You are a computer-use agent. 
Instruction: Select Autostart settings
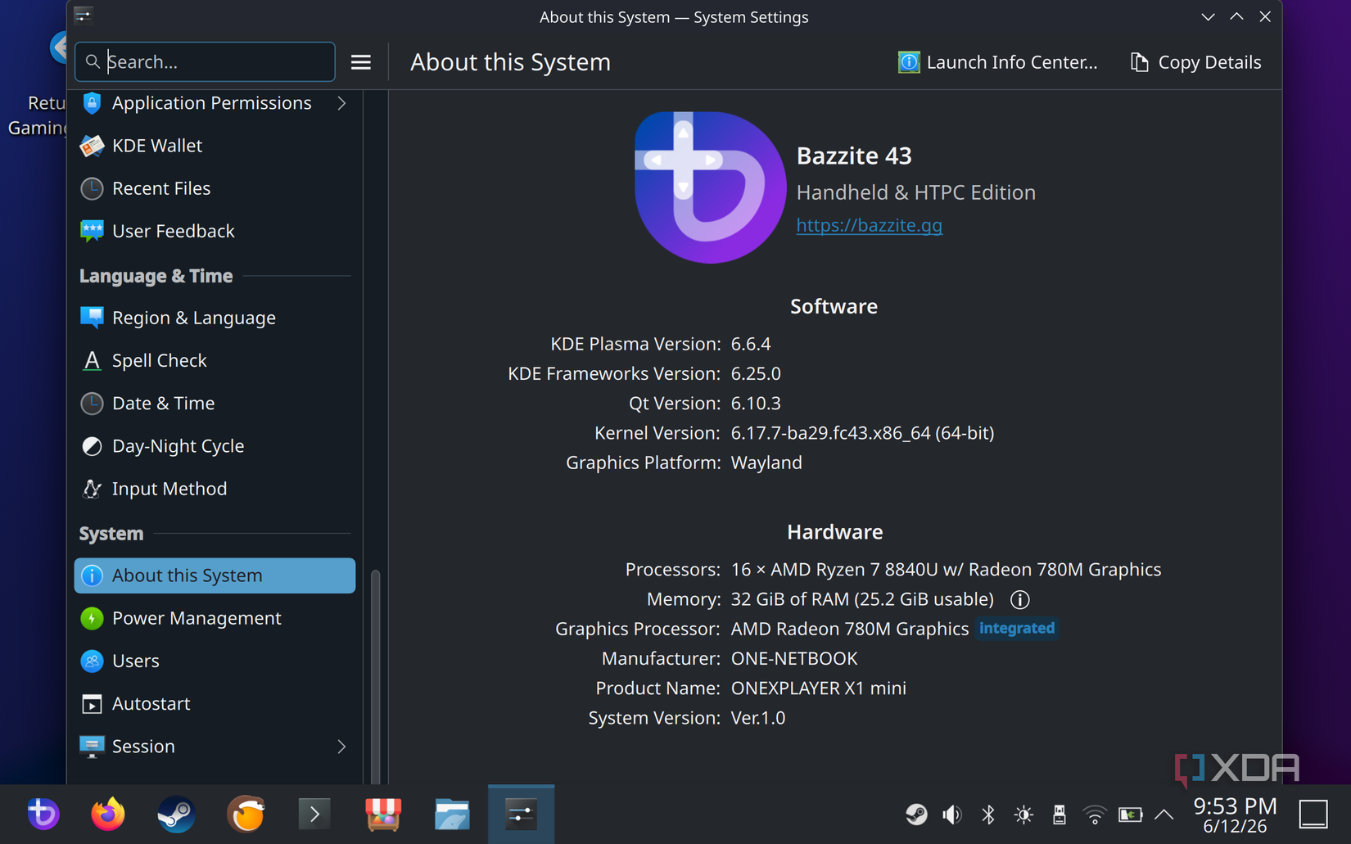click(x=215, y=703)
